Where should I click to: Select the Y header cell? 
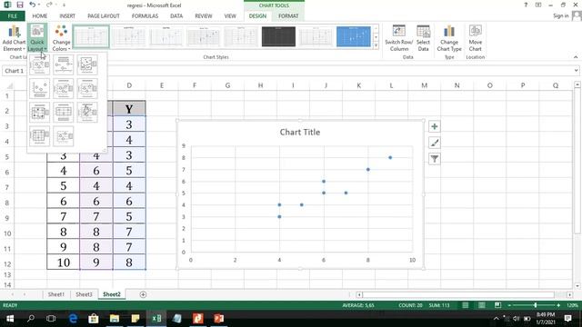pos(129,109)
